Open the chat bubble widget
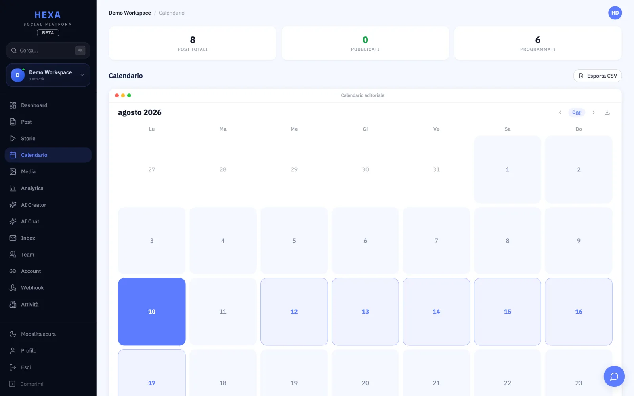 coord(614,377)
